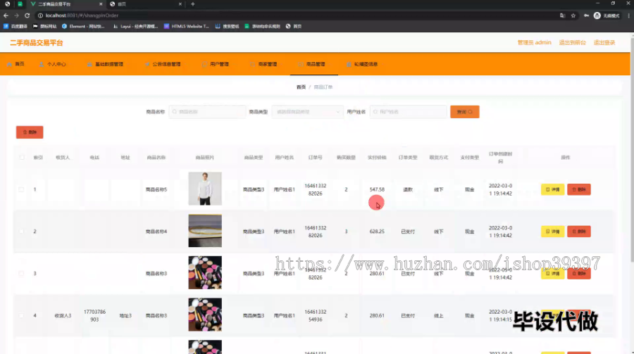This screenshot has width=634, height=354.
Task: Click the 商家管理 menu icon
Action: 253,64
